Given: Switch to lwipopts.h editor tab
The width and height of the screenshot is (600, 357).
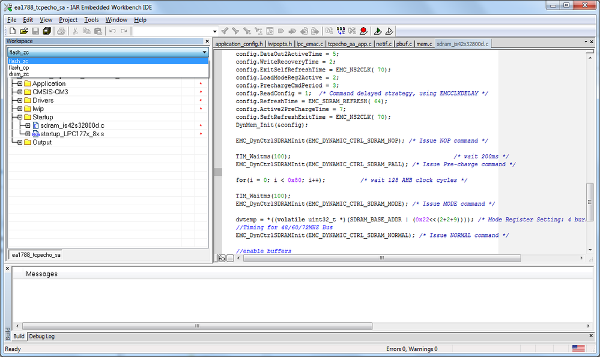Looking at the screenshot, I should coord(280,44).
